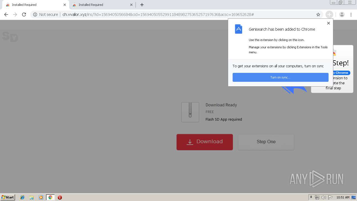357x201 pixels.
Task: Show desktop button at taskbar end
Action: point(354,197)
